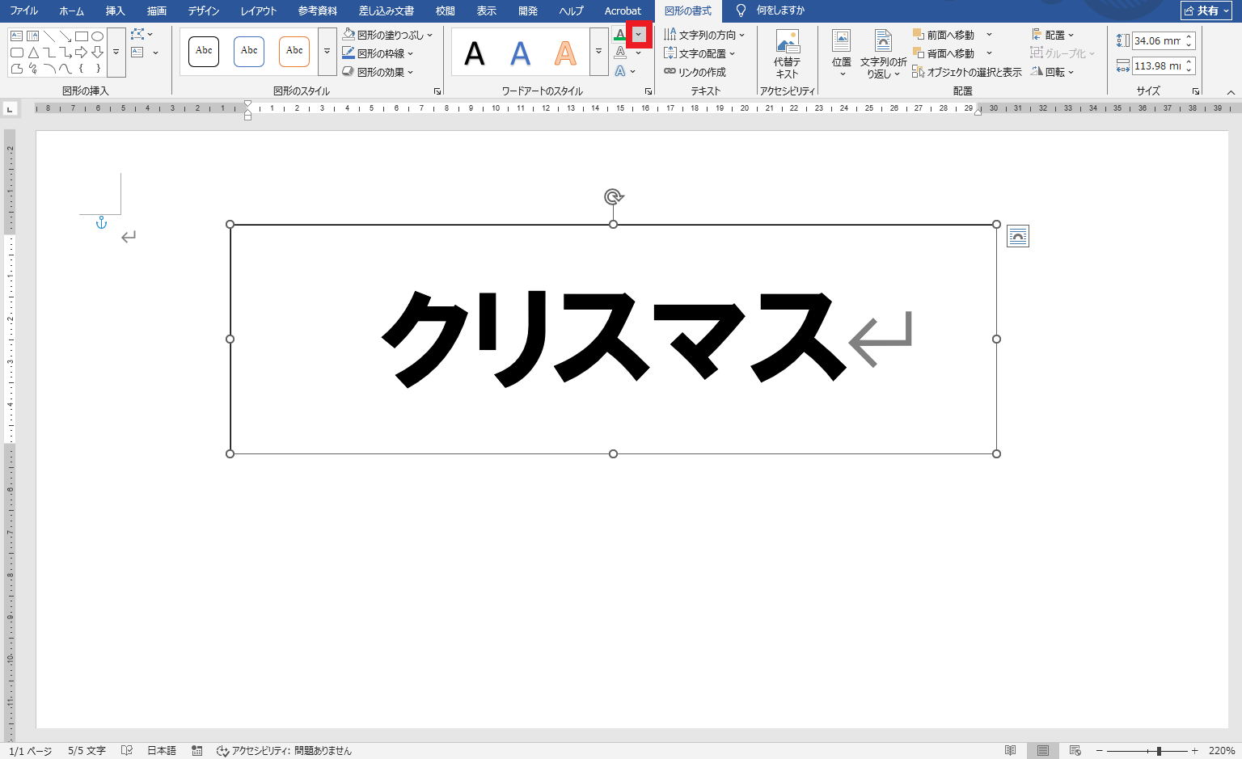Switch to read mode view in status bar

(x=1010, y=750)
